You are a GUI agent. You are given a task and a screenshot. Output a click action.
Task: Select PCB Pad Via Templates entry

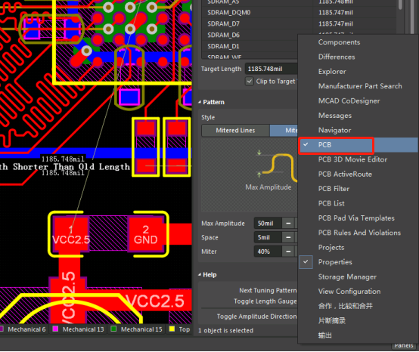click(356, 218)
